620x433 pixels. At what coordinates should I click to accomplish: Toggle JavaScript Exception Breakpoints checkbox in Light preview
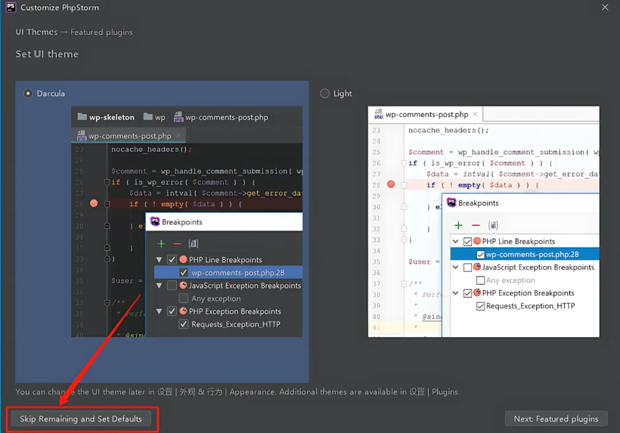(x=467, y=267)
